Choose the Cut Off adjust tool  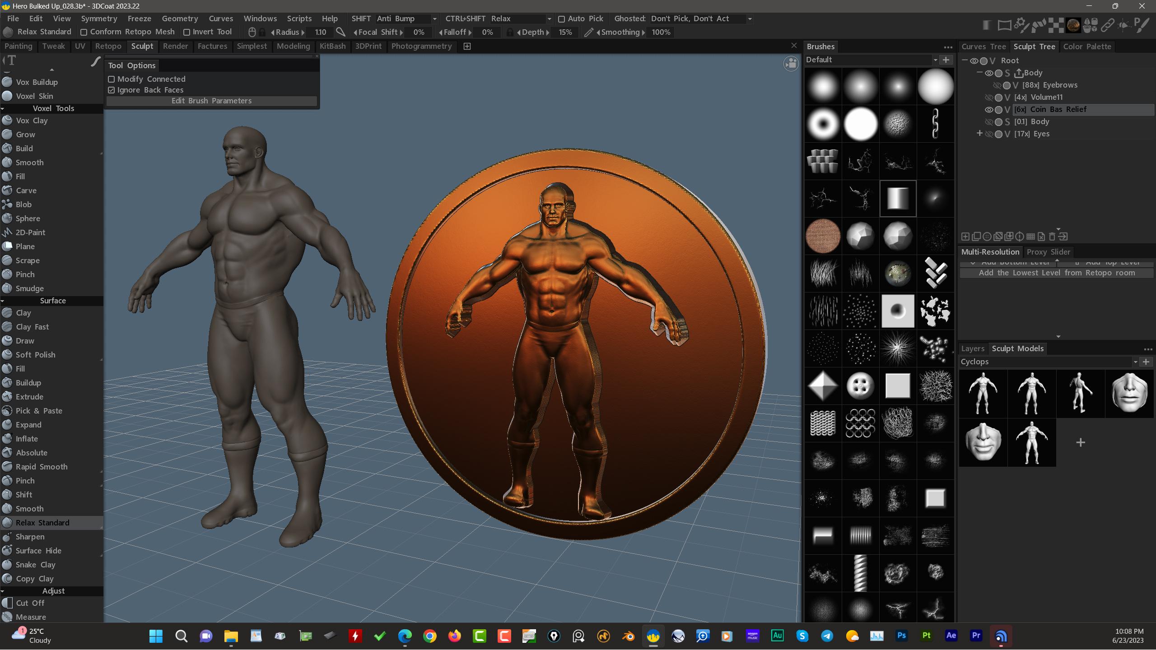[x=30, y=603]
